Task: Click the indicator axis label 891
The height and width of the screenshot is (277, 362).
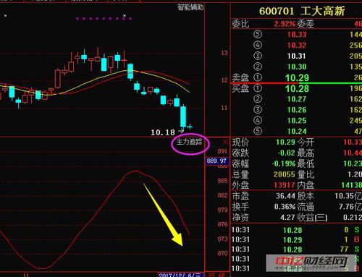Action: [x=222, y=151]
